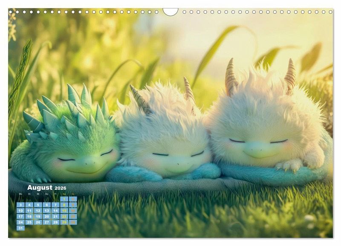Pick the date cell for August 10

pyautogui.click(x=20, y=211)
